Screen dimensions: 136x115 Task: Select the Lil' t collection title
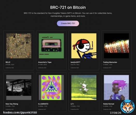pyautogui.click(x=72, y=104)
